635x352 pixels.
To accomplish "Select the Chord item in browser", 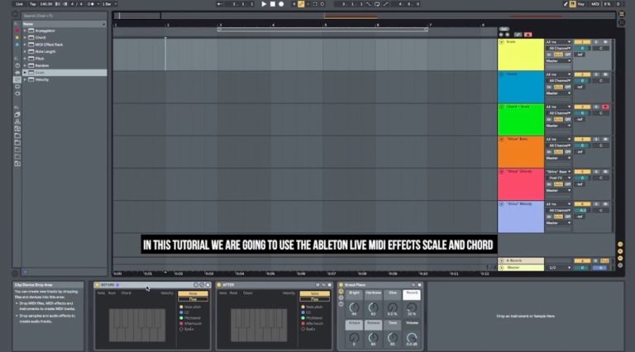I will tap(41, 37).
